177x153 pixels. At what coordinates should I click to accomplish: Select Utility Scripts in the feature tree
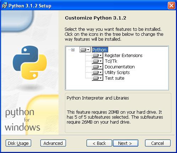117,72
